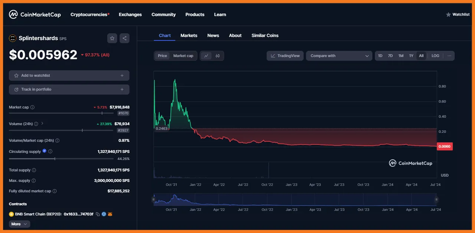Select Market cap chart mode
This screenshot has width=475, height=233.
coord(183,56)
